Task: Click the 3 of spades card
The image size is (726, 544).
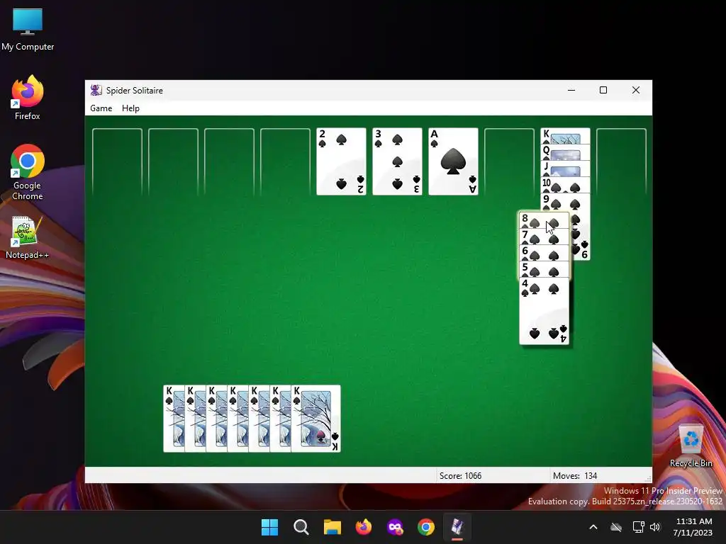Action: (x=397, y=161)
